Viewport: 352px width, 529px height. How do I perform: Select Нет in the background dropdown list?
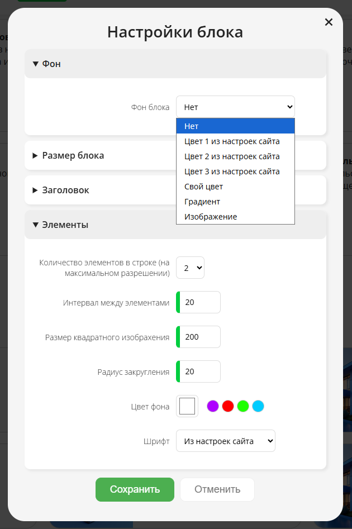click(235, 126)
